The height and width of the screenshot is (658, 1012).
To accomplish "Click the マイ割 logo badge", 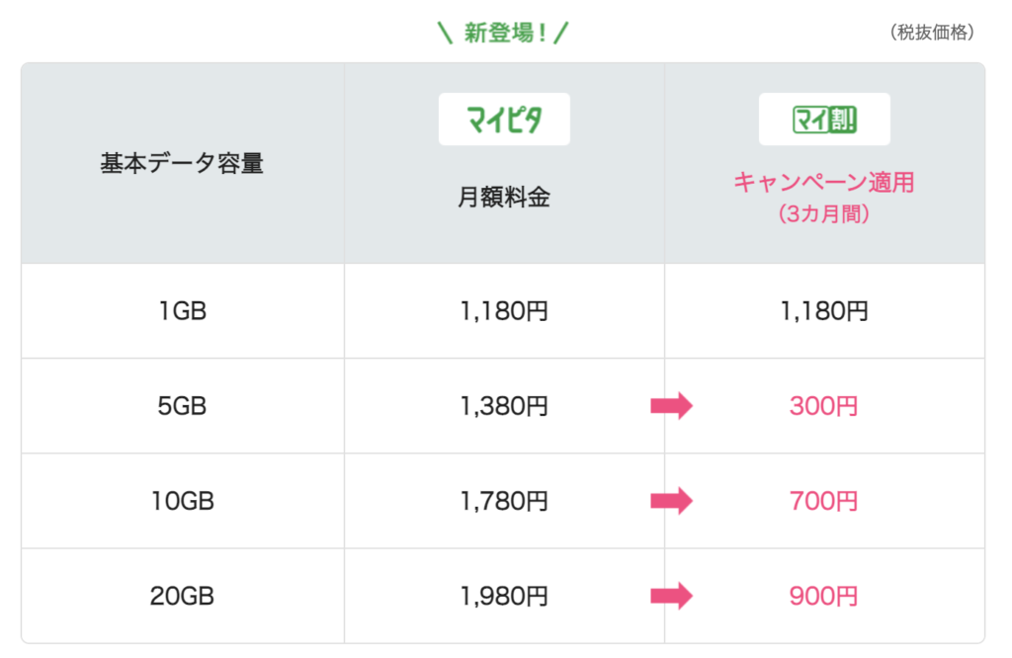I will (824, 119).
